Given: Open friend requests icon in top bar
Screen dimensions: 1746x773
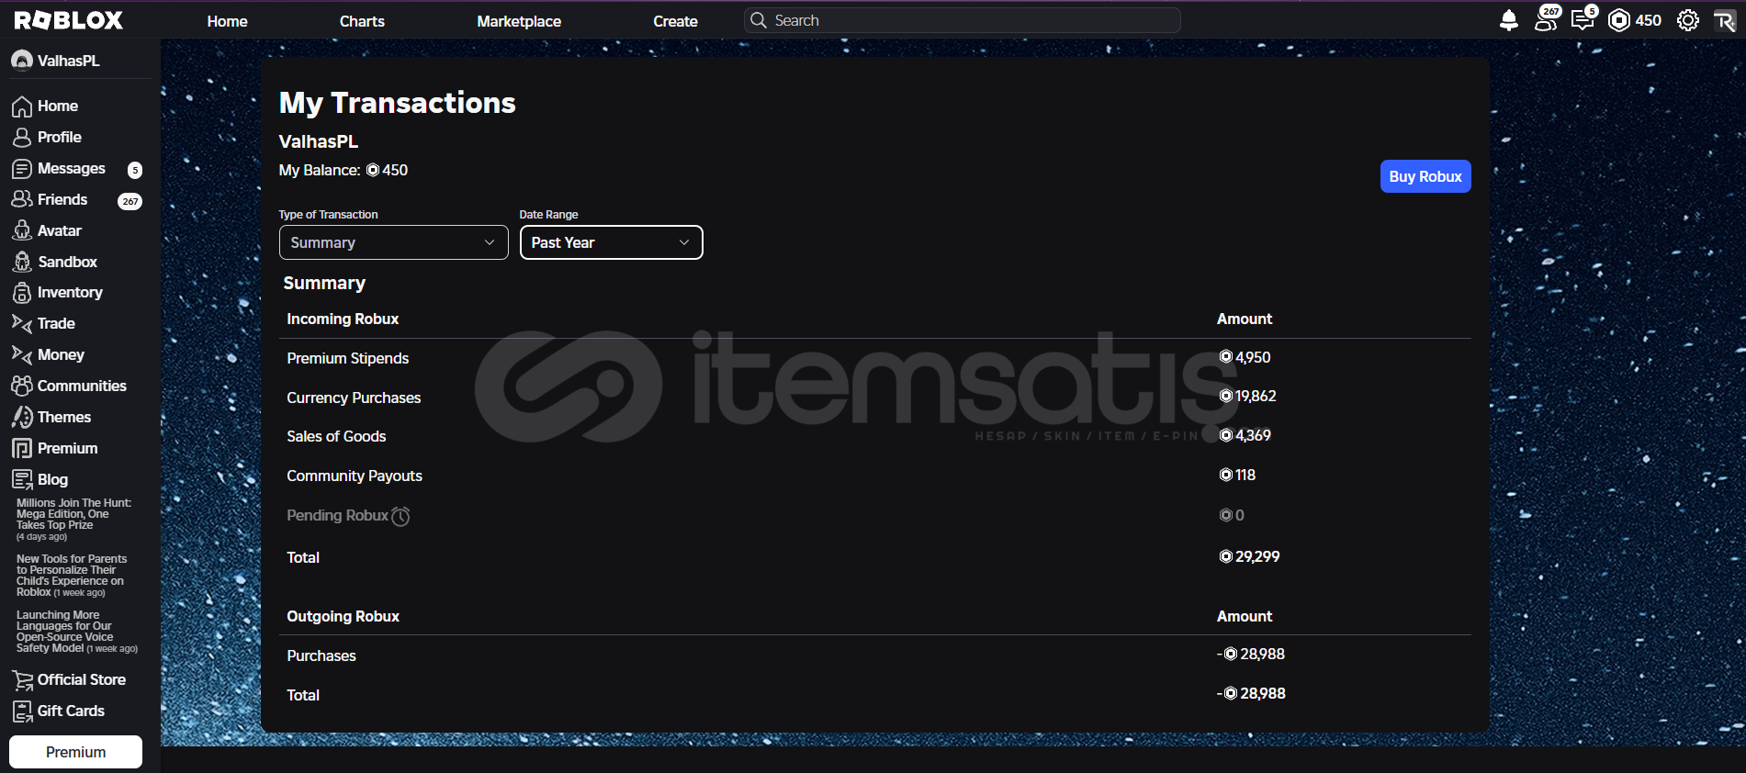Looking at the screenshot, I should [x=1546, y=20].
